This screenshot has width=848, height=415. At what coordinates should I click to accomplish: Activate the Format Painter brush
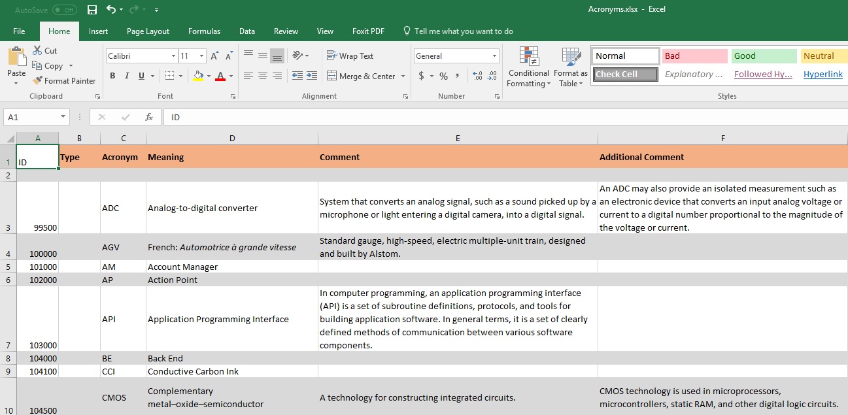[37, 81]
